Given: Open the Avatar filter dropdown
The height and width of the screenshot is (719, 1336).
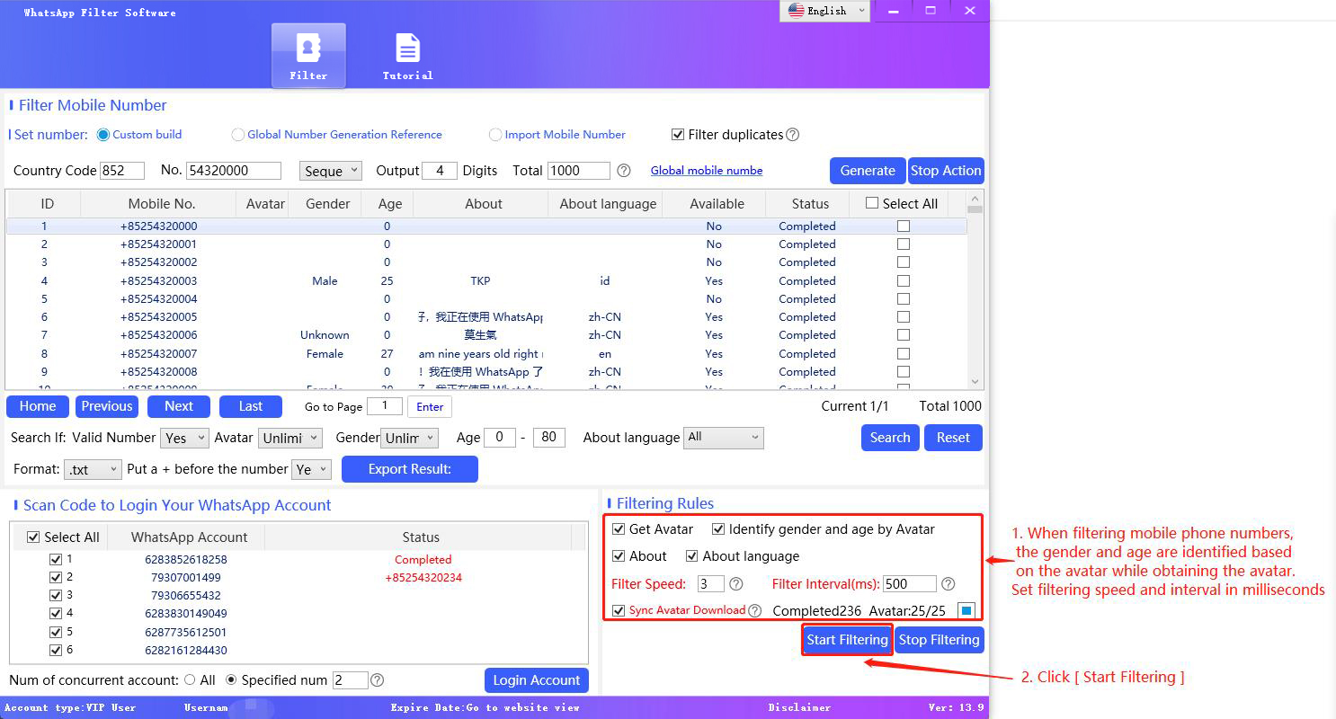Looking at the screenshot, I should [290, 438].
